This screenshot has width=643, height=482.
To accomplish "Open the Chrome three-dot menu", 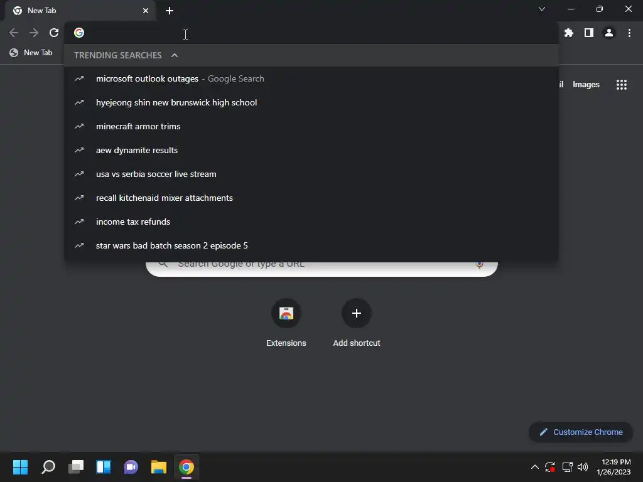I will pyautogui.click(x=629, y=33).
